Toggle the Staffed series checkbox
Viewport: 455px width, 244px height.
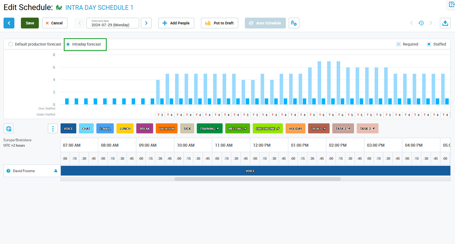point(429,44)
